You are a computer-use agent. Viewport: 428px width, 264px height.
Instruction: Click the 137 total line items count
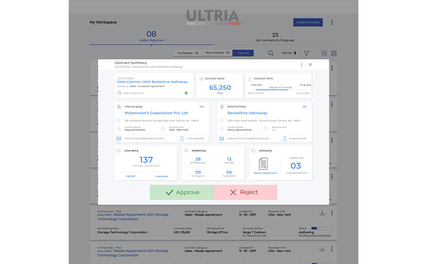pyautogui.click(x=146, y=160)
